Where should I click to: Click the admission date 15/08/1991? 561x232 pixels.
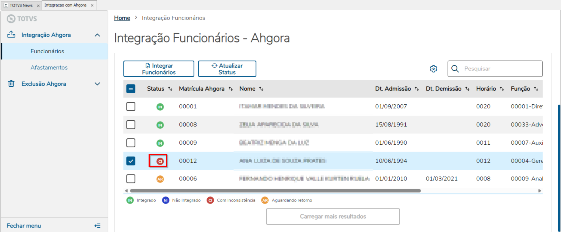click(391, 124)
